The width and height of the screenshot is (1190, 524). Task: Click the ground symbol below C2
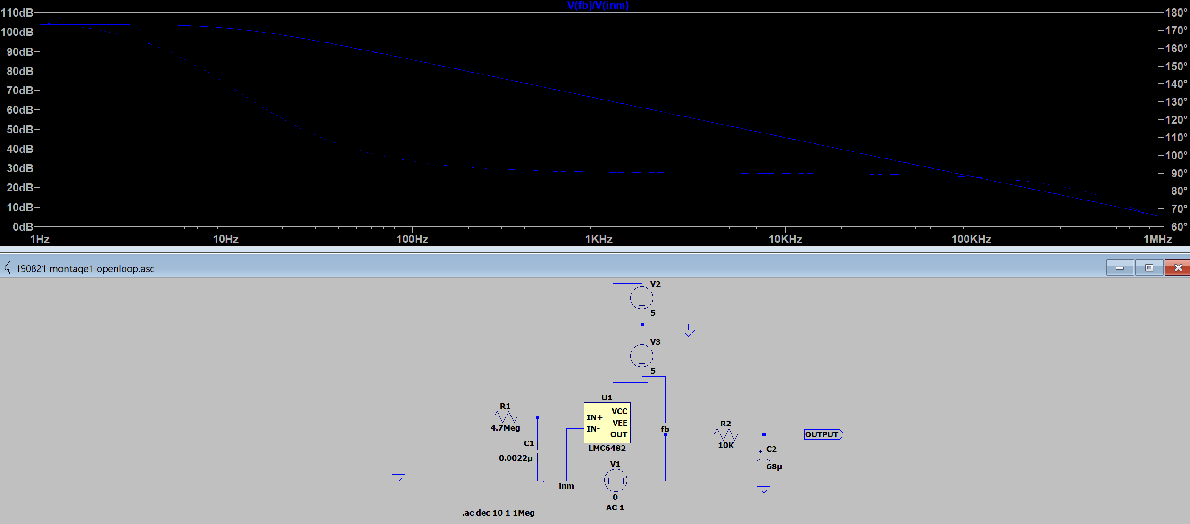pos(763,490)
